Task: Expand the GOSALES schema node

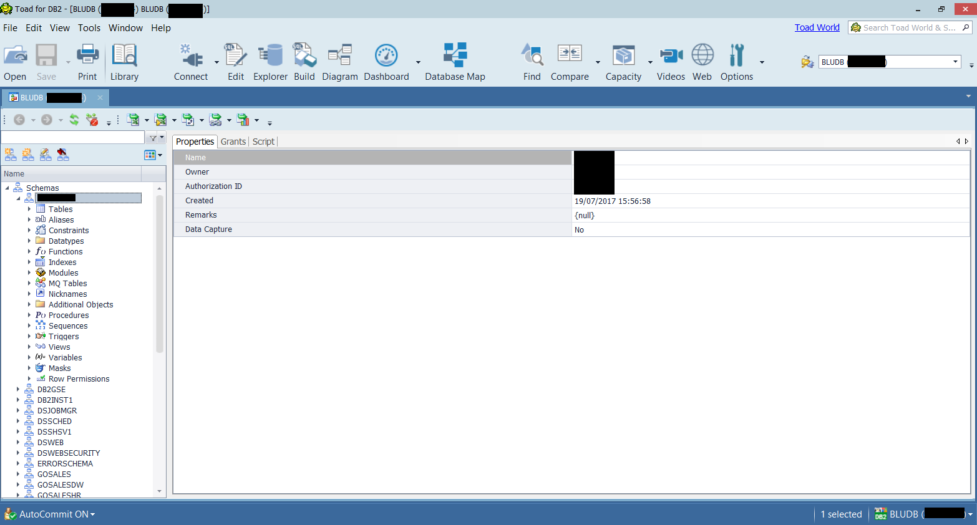Action: point(18,474)
